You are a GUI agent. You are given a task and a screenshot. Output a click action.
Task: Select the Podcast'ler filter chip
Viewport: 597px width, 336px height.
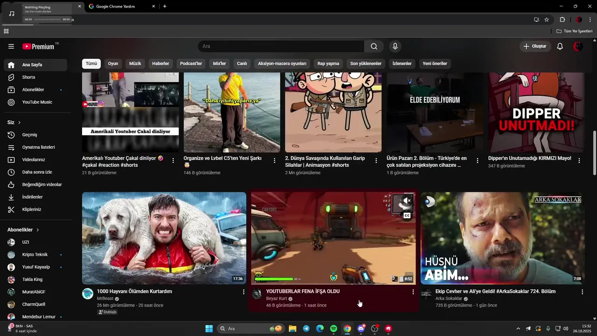[191, 63]
